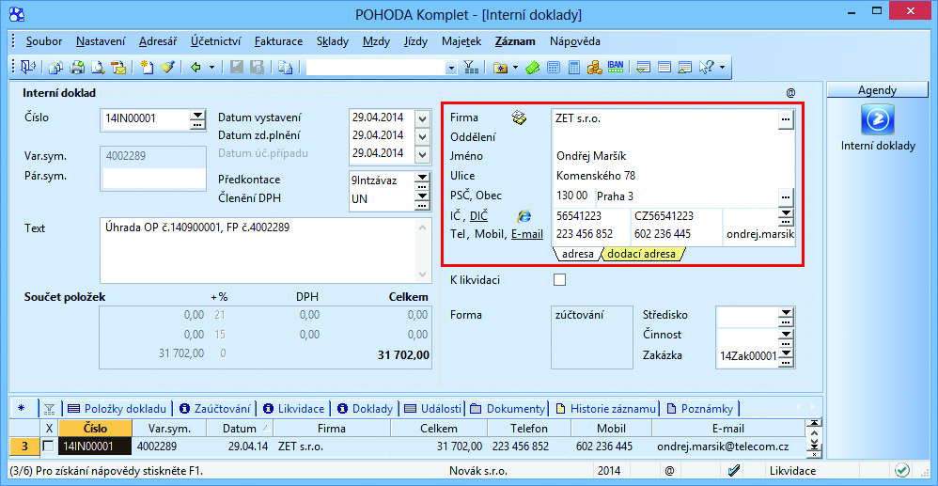Expand the Předkontace dropdown arrow
The width and height of the screenshot is (938, 486).
(422, 176)
